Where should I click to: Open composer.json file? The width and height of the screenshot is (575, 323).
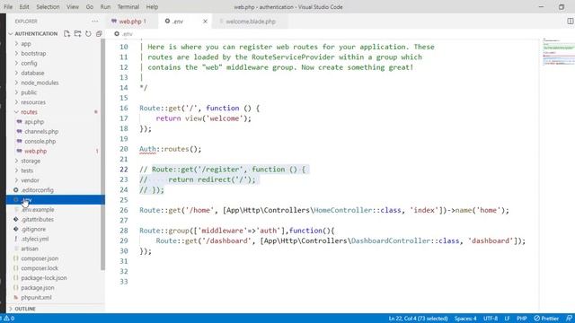(x=40, y=258)
